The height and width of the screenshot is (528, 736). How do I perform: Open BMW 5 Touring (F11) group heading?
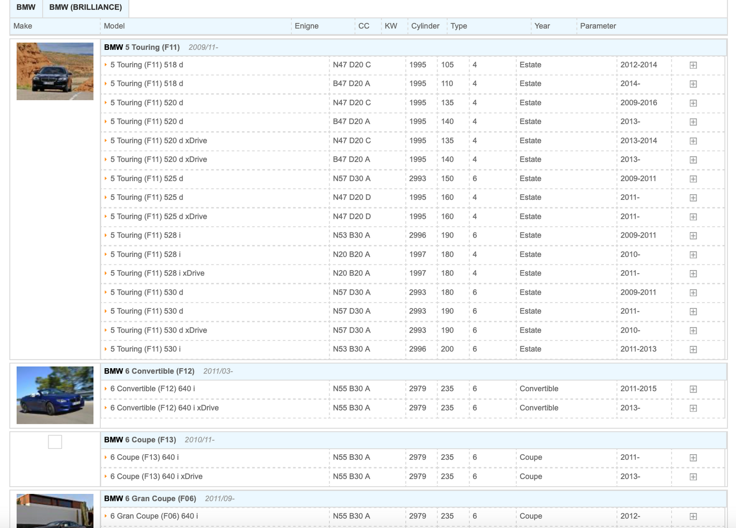coord(142,47)
